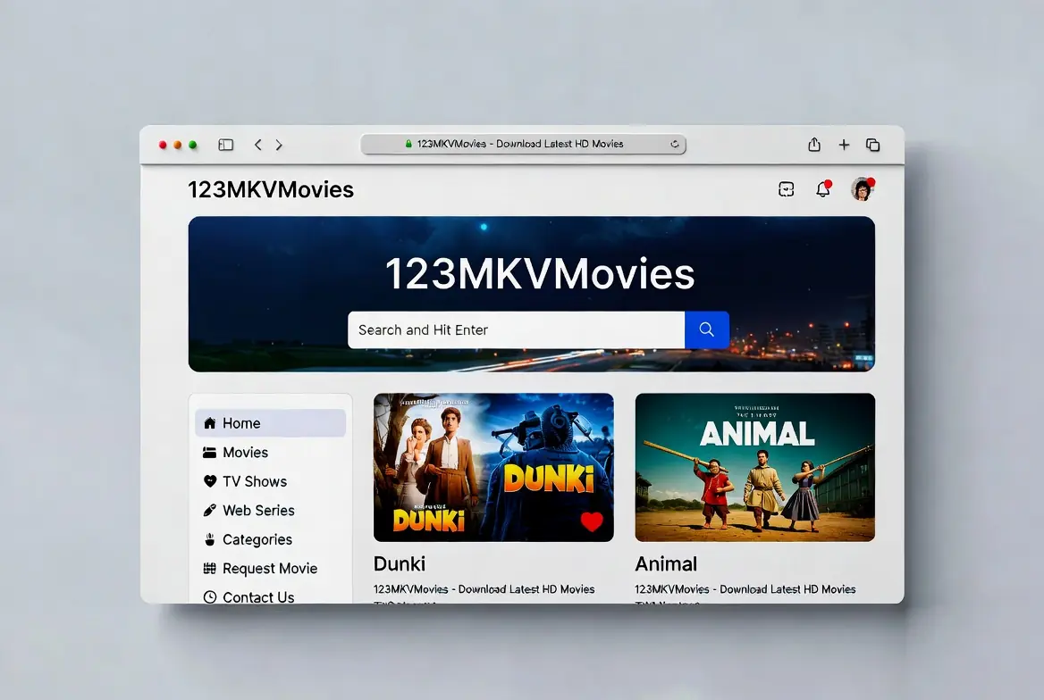Click the Categories icon in sidebar

click(x=210, y=539)
